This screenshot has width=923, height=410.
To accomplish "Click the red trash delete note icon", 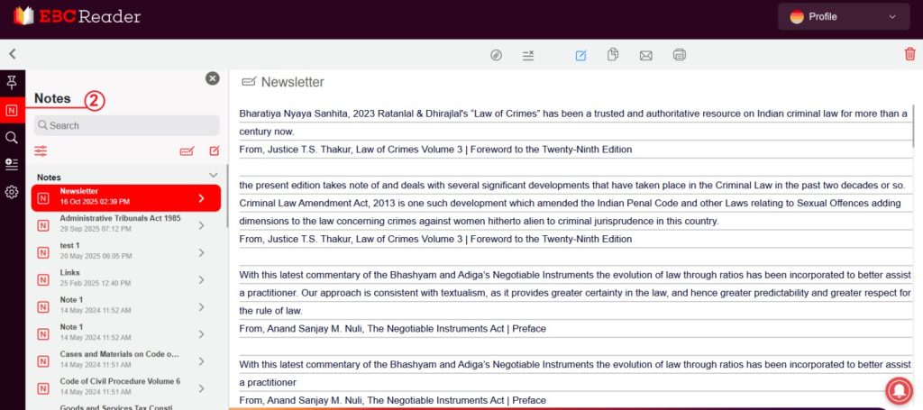I will [x=909, y=55].
